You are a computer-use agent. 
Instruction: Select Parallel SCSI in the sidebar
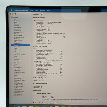point(18,43)
